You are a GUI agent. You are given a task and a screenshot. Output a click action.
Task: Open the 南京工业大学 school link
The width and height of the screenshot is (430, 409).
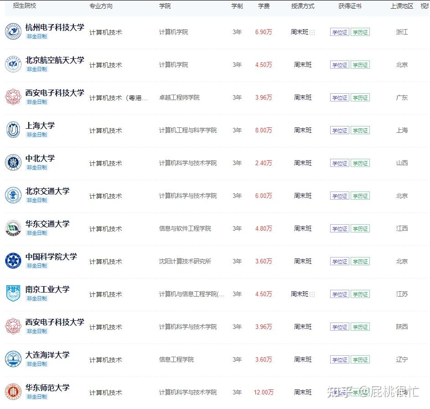click(x=47, y=289)
